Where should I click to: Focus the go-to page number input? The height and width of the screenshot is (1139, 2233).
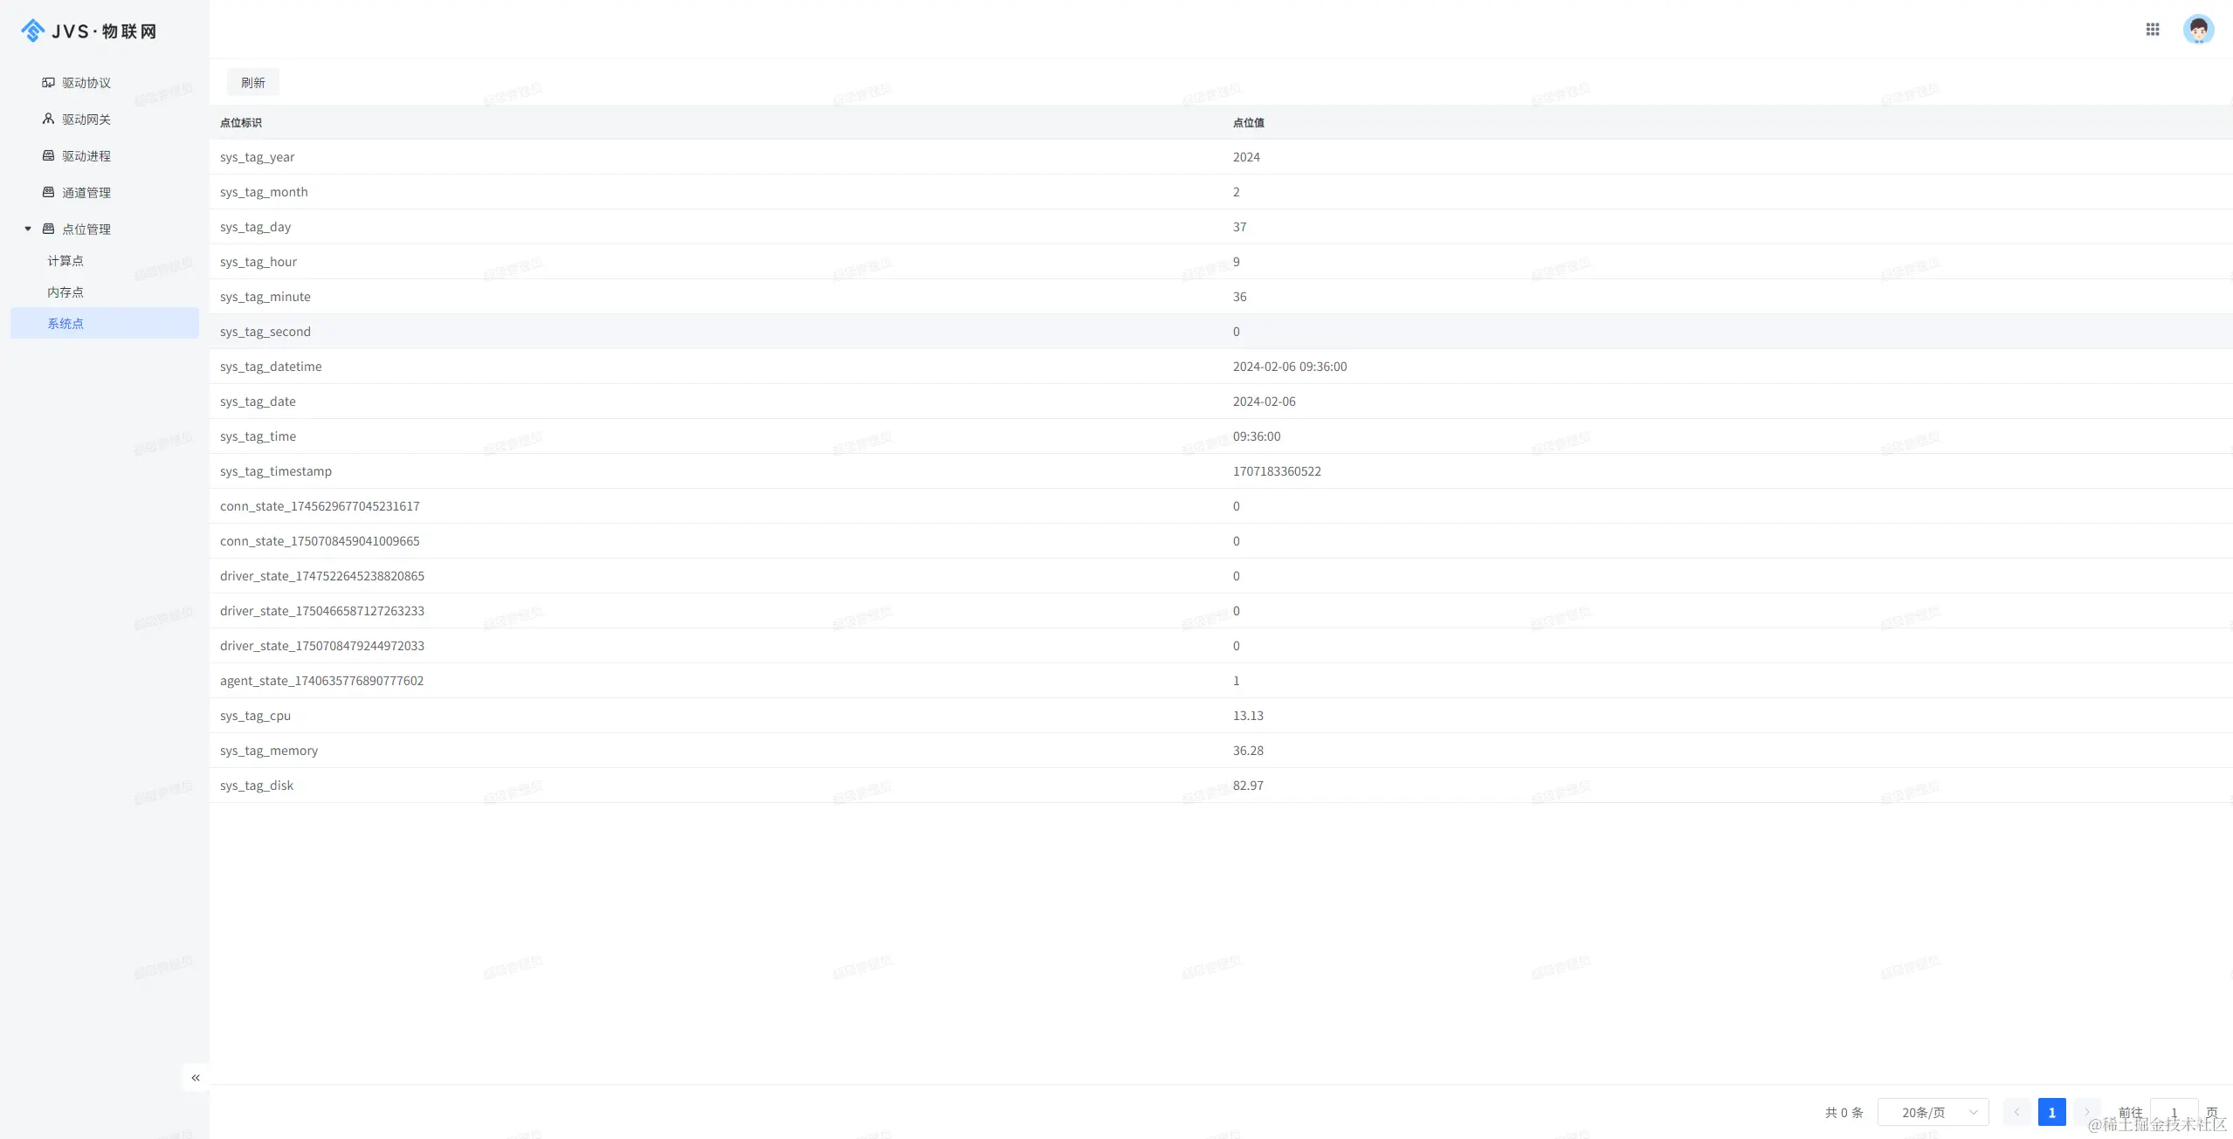(x=2174, y=1113)
